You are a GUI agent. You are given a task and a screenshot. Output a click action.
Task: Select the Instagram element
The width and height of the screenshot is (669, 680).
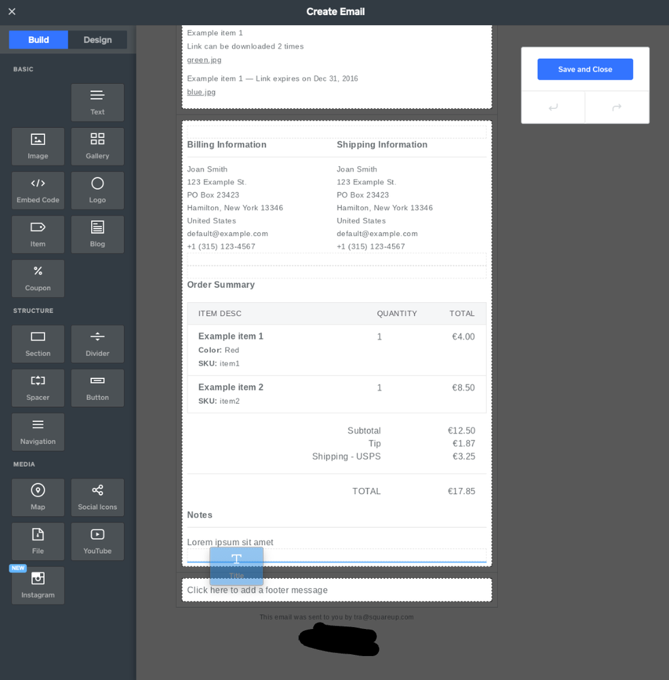pyautogui.click(x=38, y=585)
